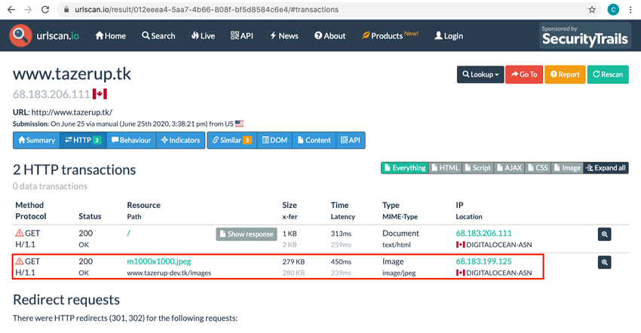Click the browser forward arrow
This screenshot has width=641, height=333.
click(x=28, y=9)
